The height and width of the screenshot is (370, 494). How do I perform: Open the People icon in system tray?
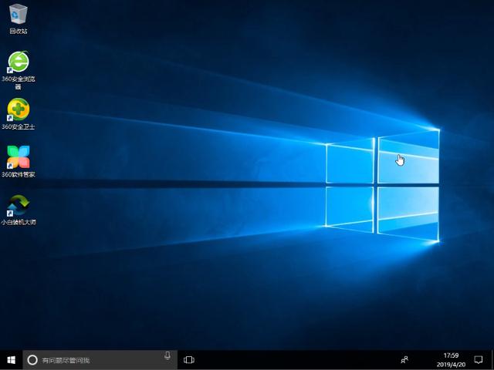404,360
